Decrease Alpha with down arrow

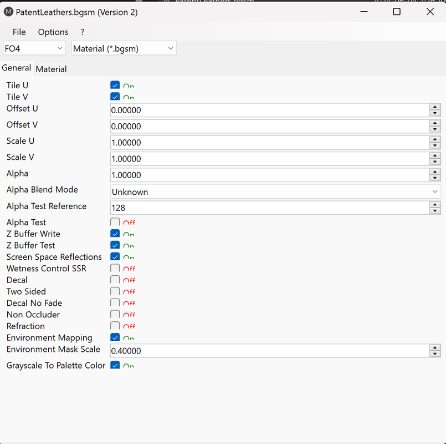pos(435,178)
